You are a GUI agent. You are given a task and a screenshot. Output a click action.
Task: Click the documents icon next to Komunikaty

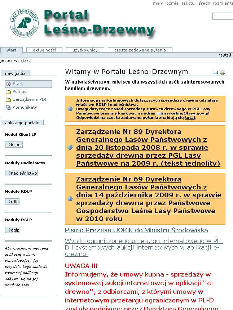click(x=8, y=107)
